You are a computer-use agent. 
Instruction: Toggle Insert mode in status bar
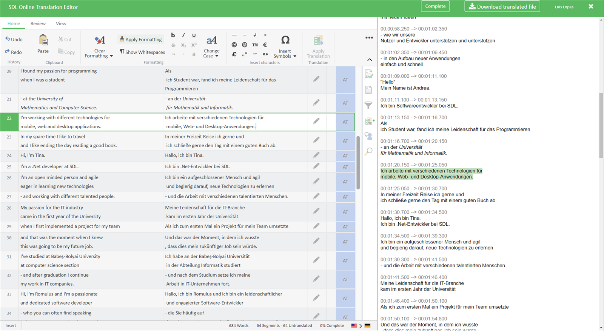point(11,325)
